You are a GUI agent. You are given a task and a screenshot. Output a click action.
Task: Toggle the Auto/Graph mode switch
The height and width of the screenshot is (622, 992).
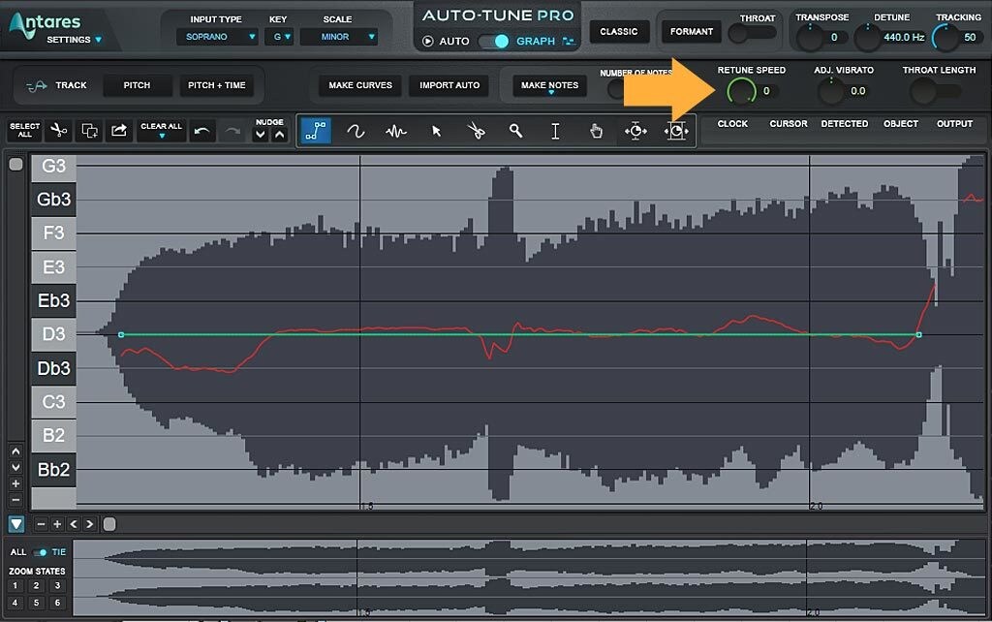[x=493, y=41]
